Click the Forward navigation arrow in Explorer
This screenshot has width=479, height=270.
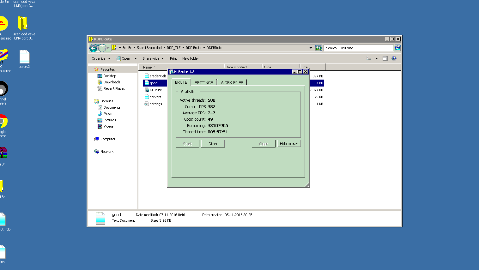[102, 48]
